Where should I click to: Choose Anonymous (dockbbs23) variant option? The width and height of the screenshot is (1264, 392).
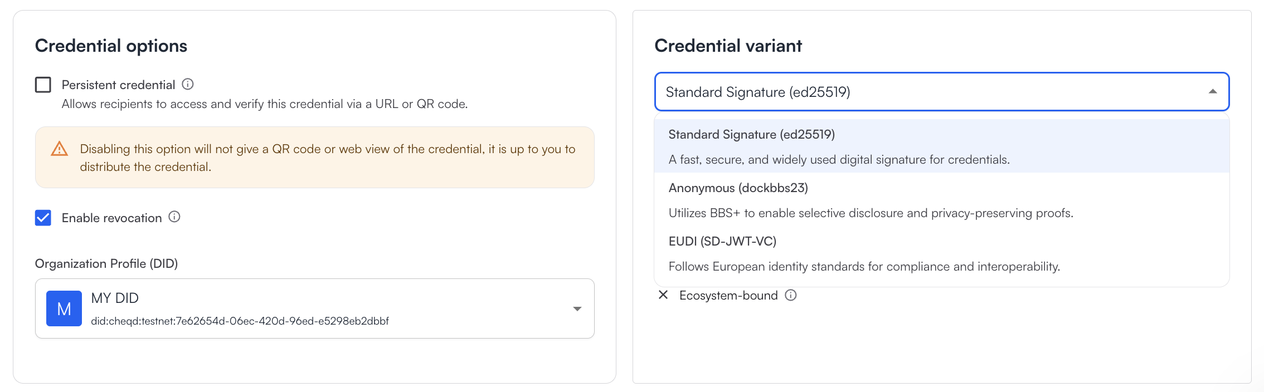point(738,188)
